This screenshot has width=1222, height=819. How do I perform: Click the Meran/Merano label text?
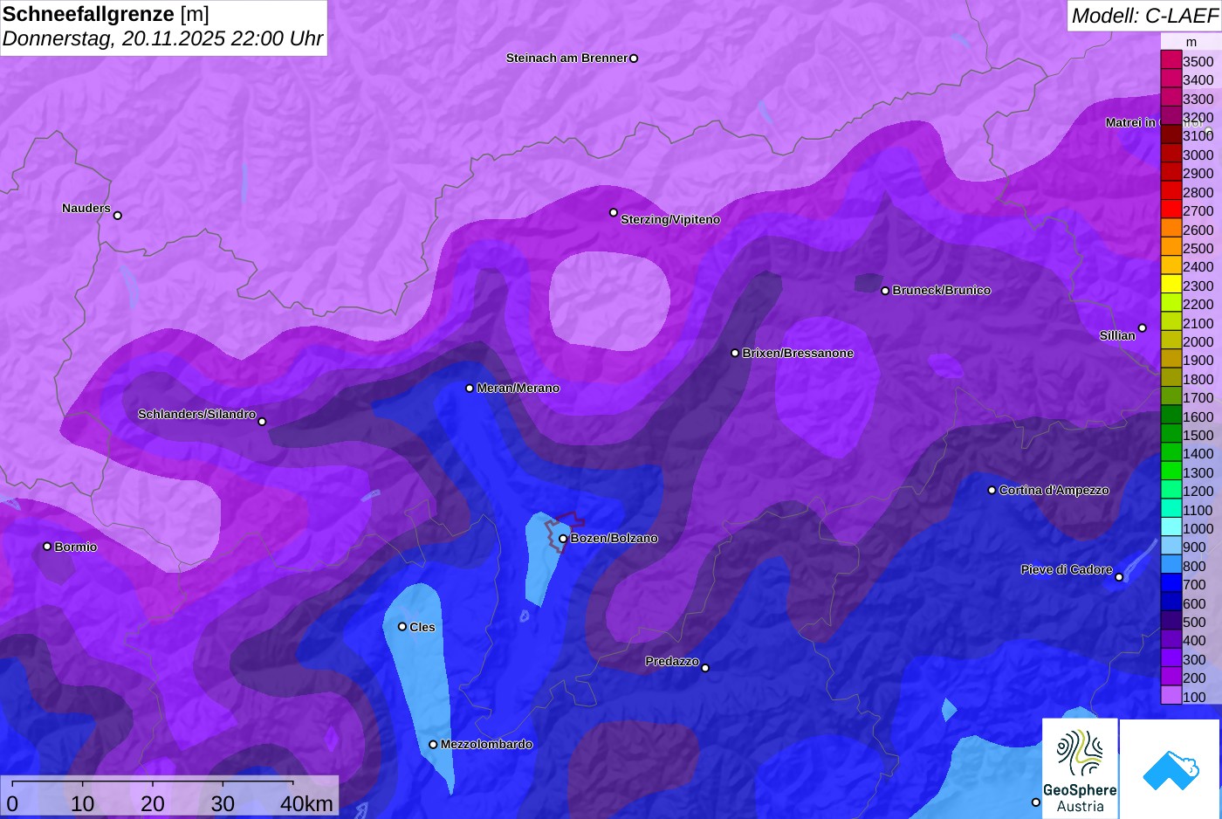(x=518, y=389)
